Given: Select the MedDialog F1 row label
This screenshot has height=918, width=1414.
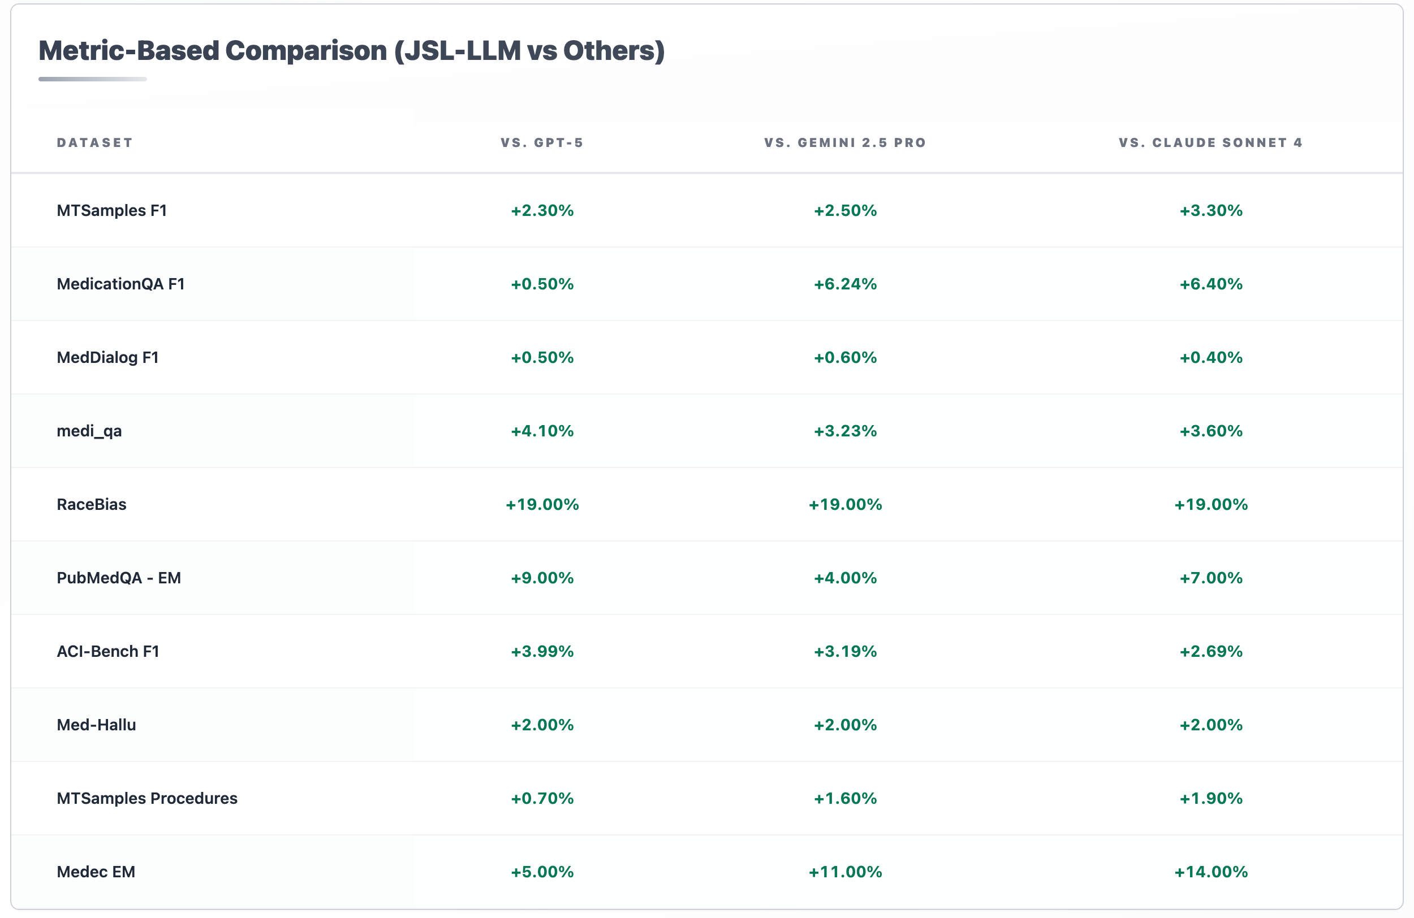Looking at the screenshot, I should pos(107,357).
